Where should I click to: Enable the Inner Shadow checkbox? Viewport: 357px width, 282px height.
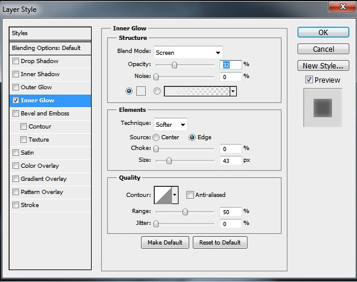(x=15, y=74)
